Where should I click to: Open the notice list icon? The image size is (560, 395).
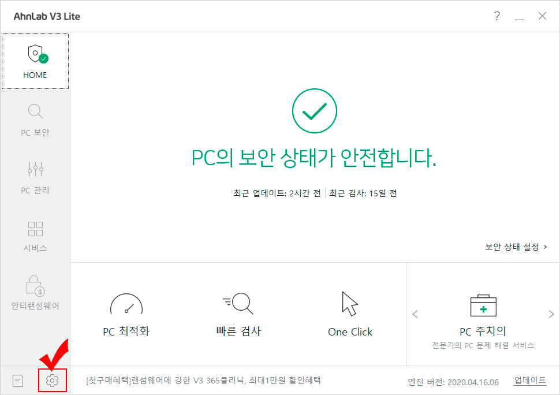coord(18,381)
